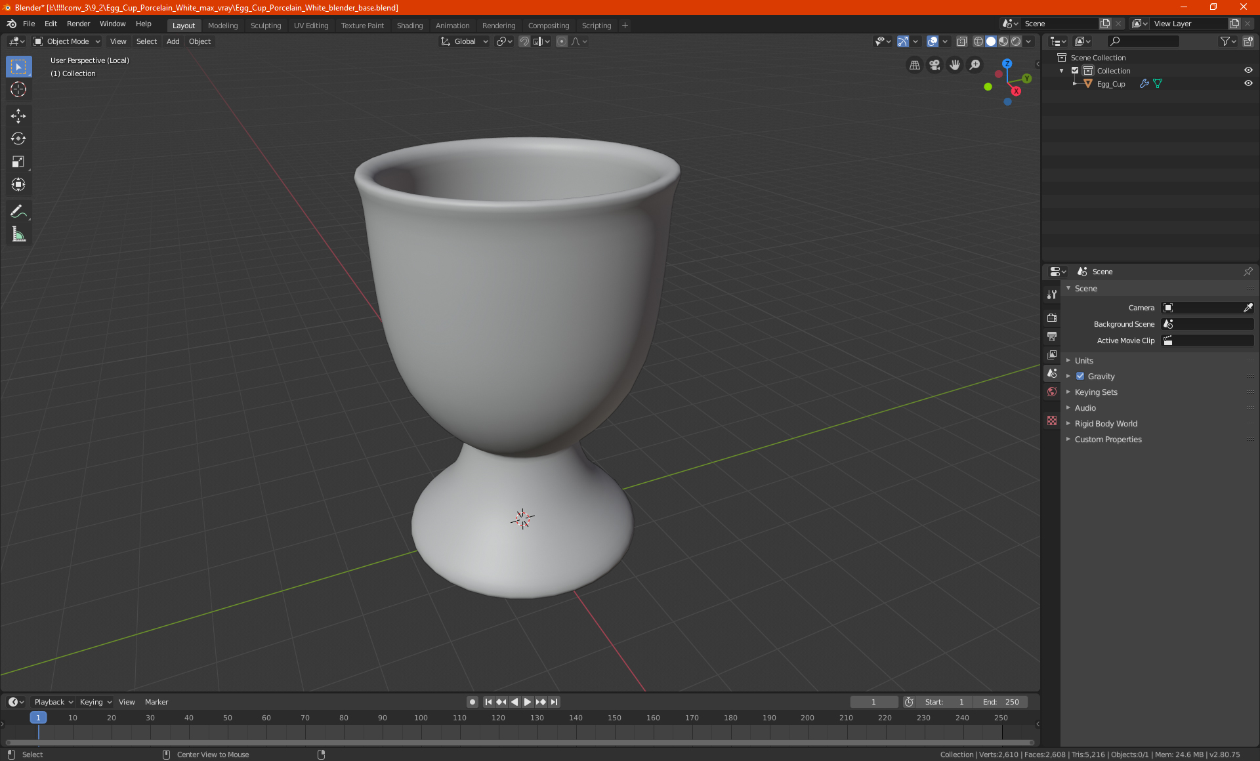The height and width of the screenshot is (761, 1260).
Task: Collapse the Collection tree item
Action: coord(1062,71)
